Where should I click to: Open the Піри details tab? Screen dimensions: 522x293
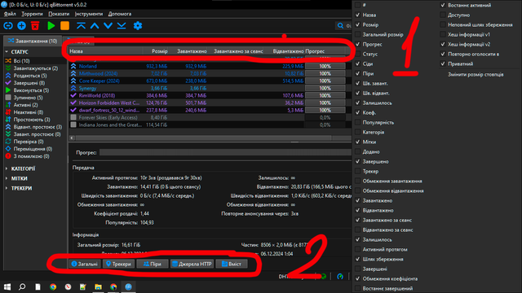153,264
